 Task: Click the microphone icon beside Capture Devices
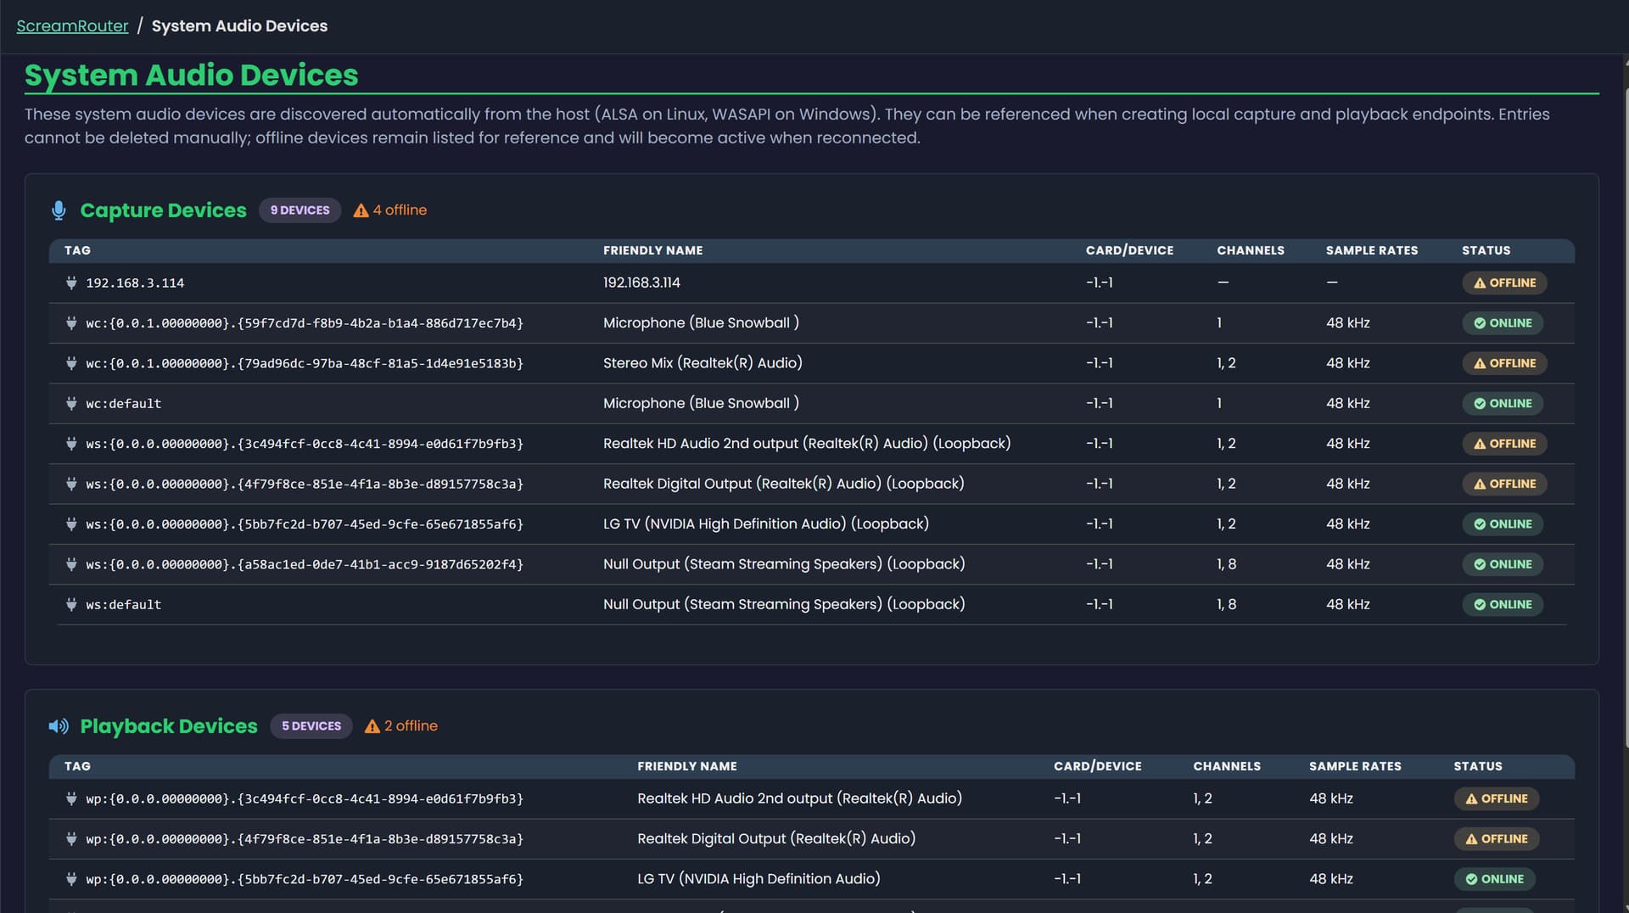click(59, 210)
